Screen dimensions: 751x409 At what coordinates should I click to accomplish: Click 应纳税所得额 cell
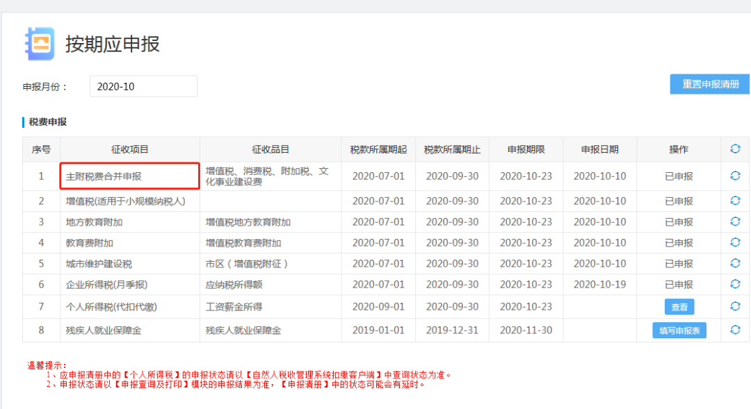(270, 285)
